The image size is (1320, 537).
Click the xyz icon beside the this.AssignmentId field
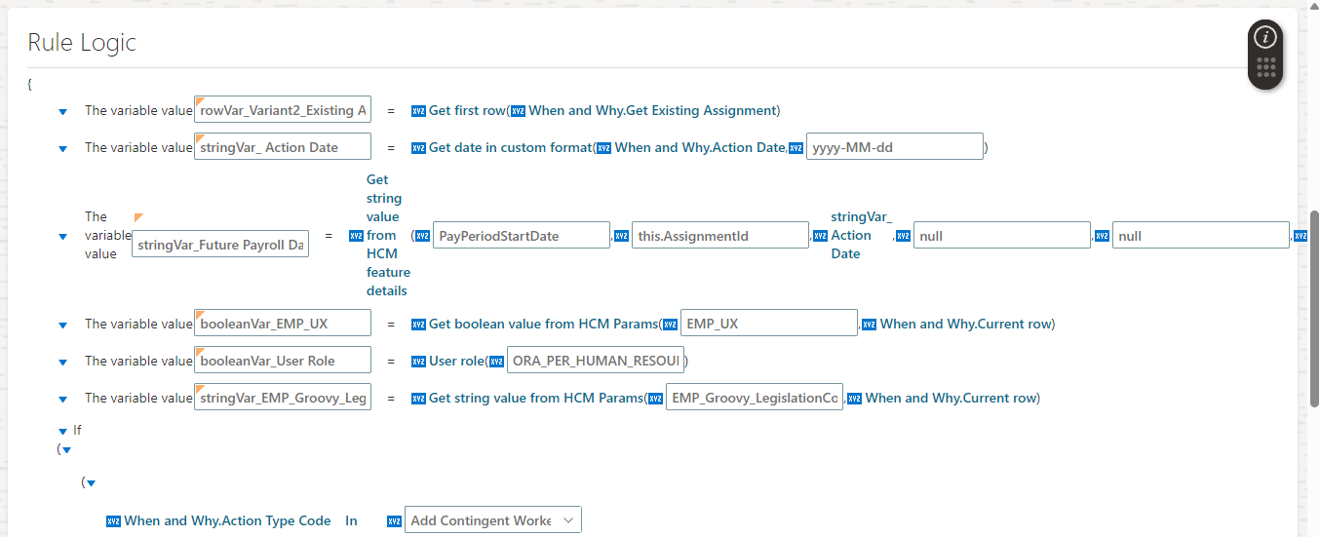(x=621, y=236)
